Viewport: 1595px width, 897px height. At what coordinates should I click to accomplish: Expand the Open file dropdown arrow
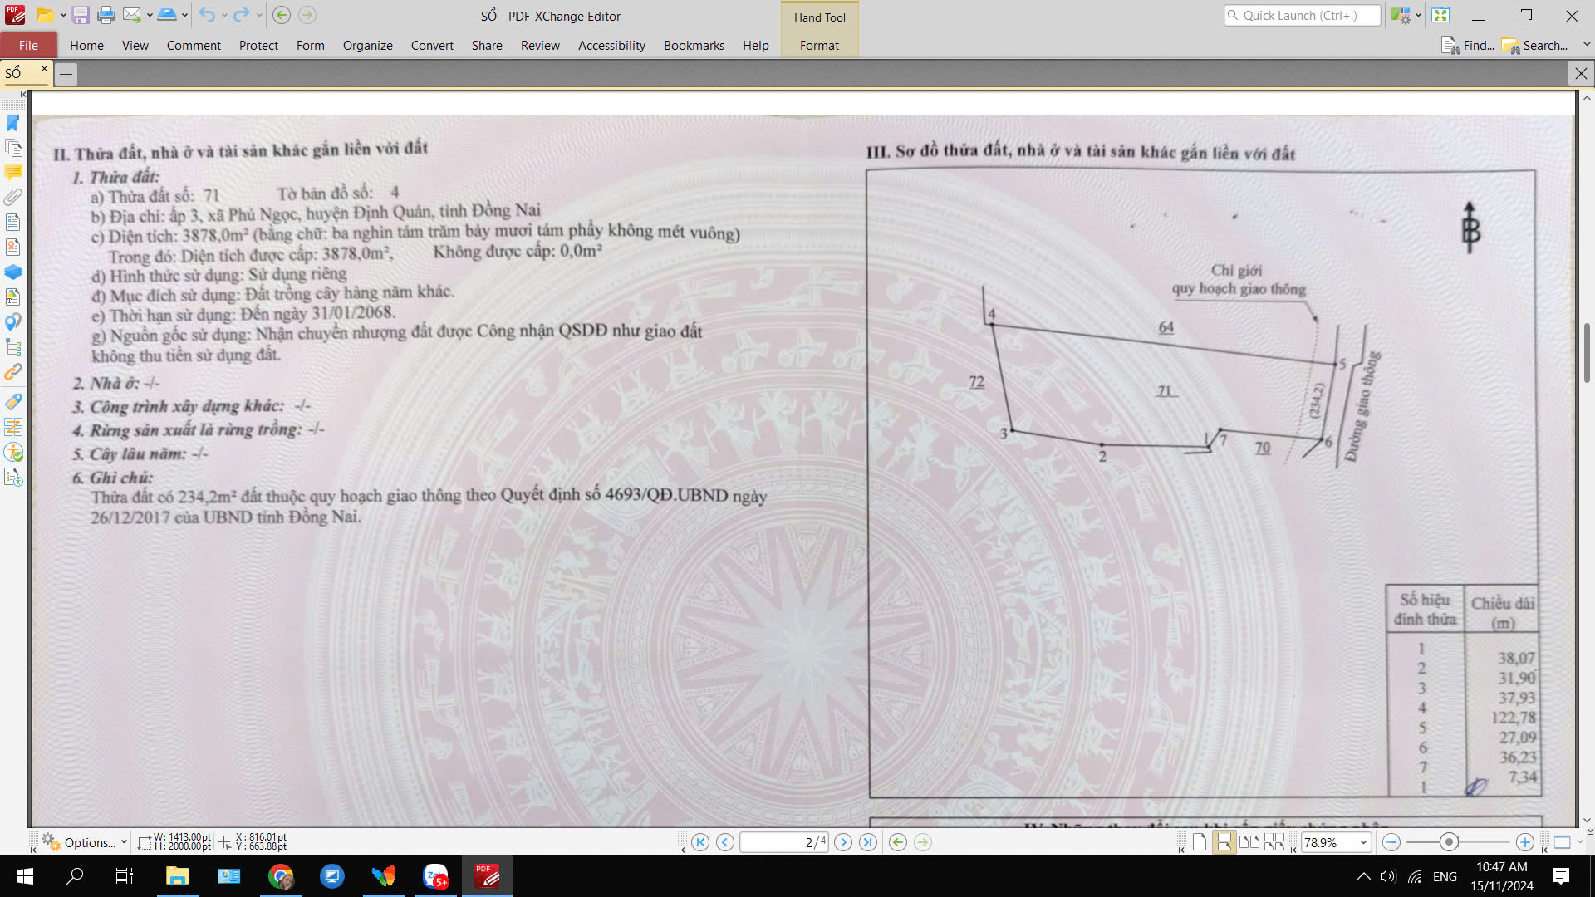63,15
